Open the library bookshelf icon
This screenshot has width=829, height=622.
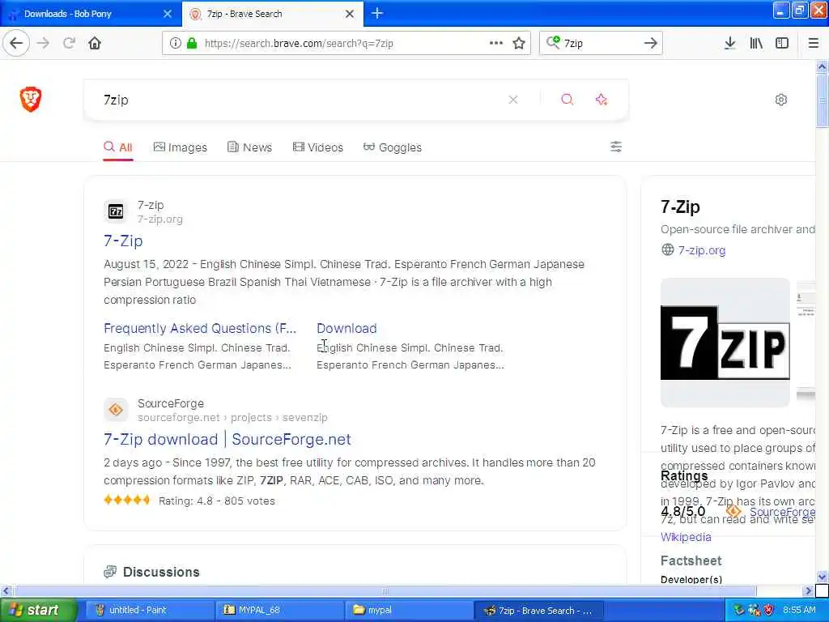[x=756, y=43]
